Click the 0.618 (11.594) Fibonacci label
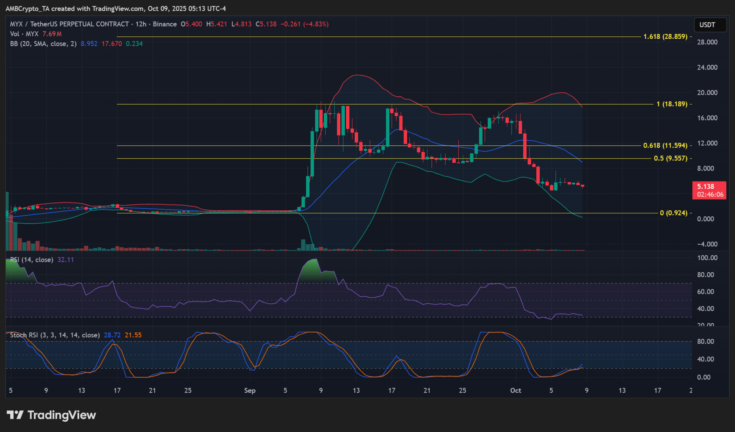The width and height of the screenshot is (735, 432). 665,146
